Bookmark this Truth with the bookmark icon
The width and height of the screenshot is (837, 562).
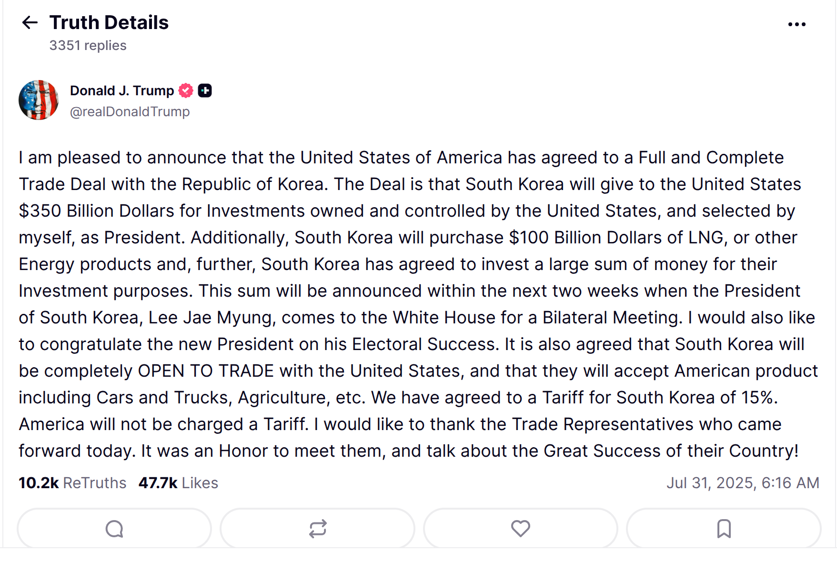(724, 529)
